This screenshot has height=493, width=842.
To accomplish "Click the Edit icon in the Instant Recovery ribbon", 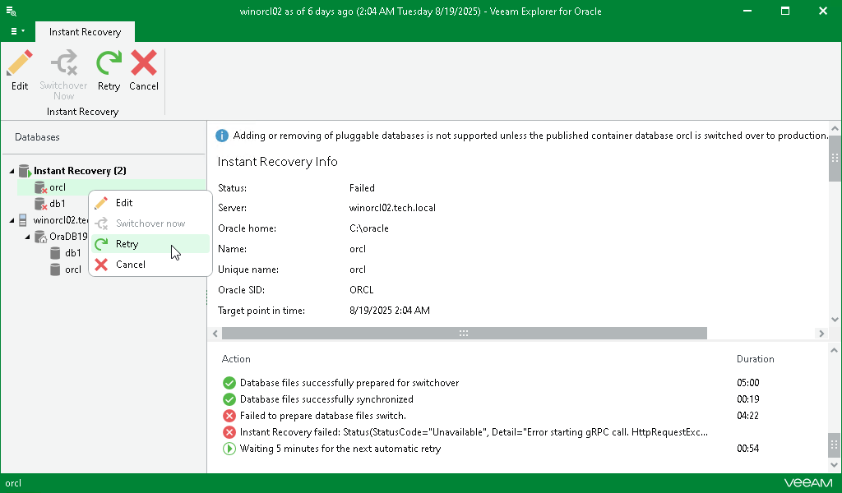I will pyautogui.click(x=19, y=66).
